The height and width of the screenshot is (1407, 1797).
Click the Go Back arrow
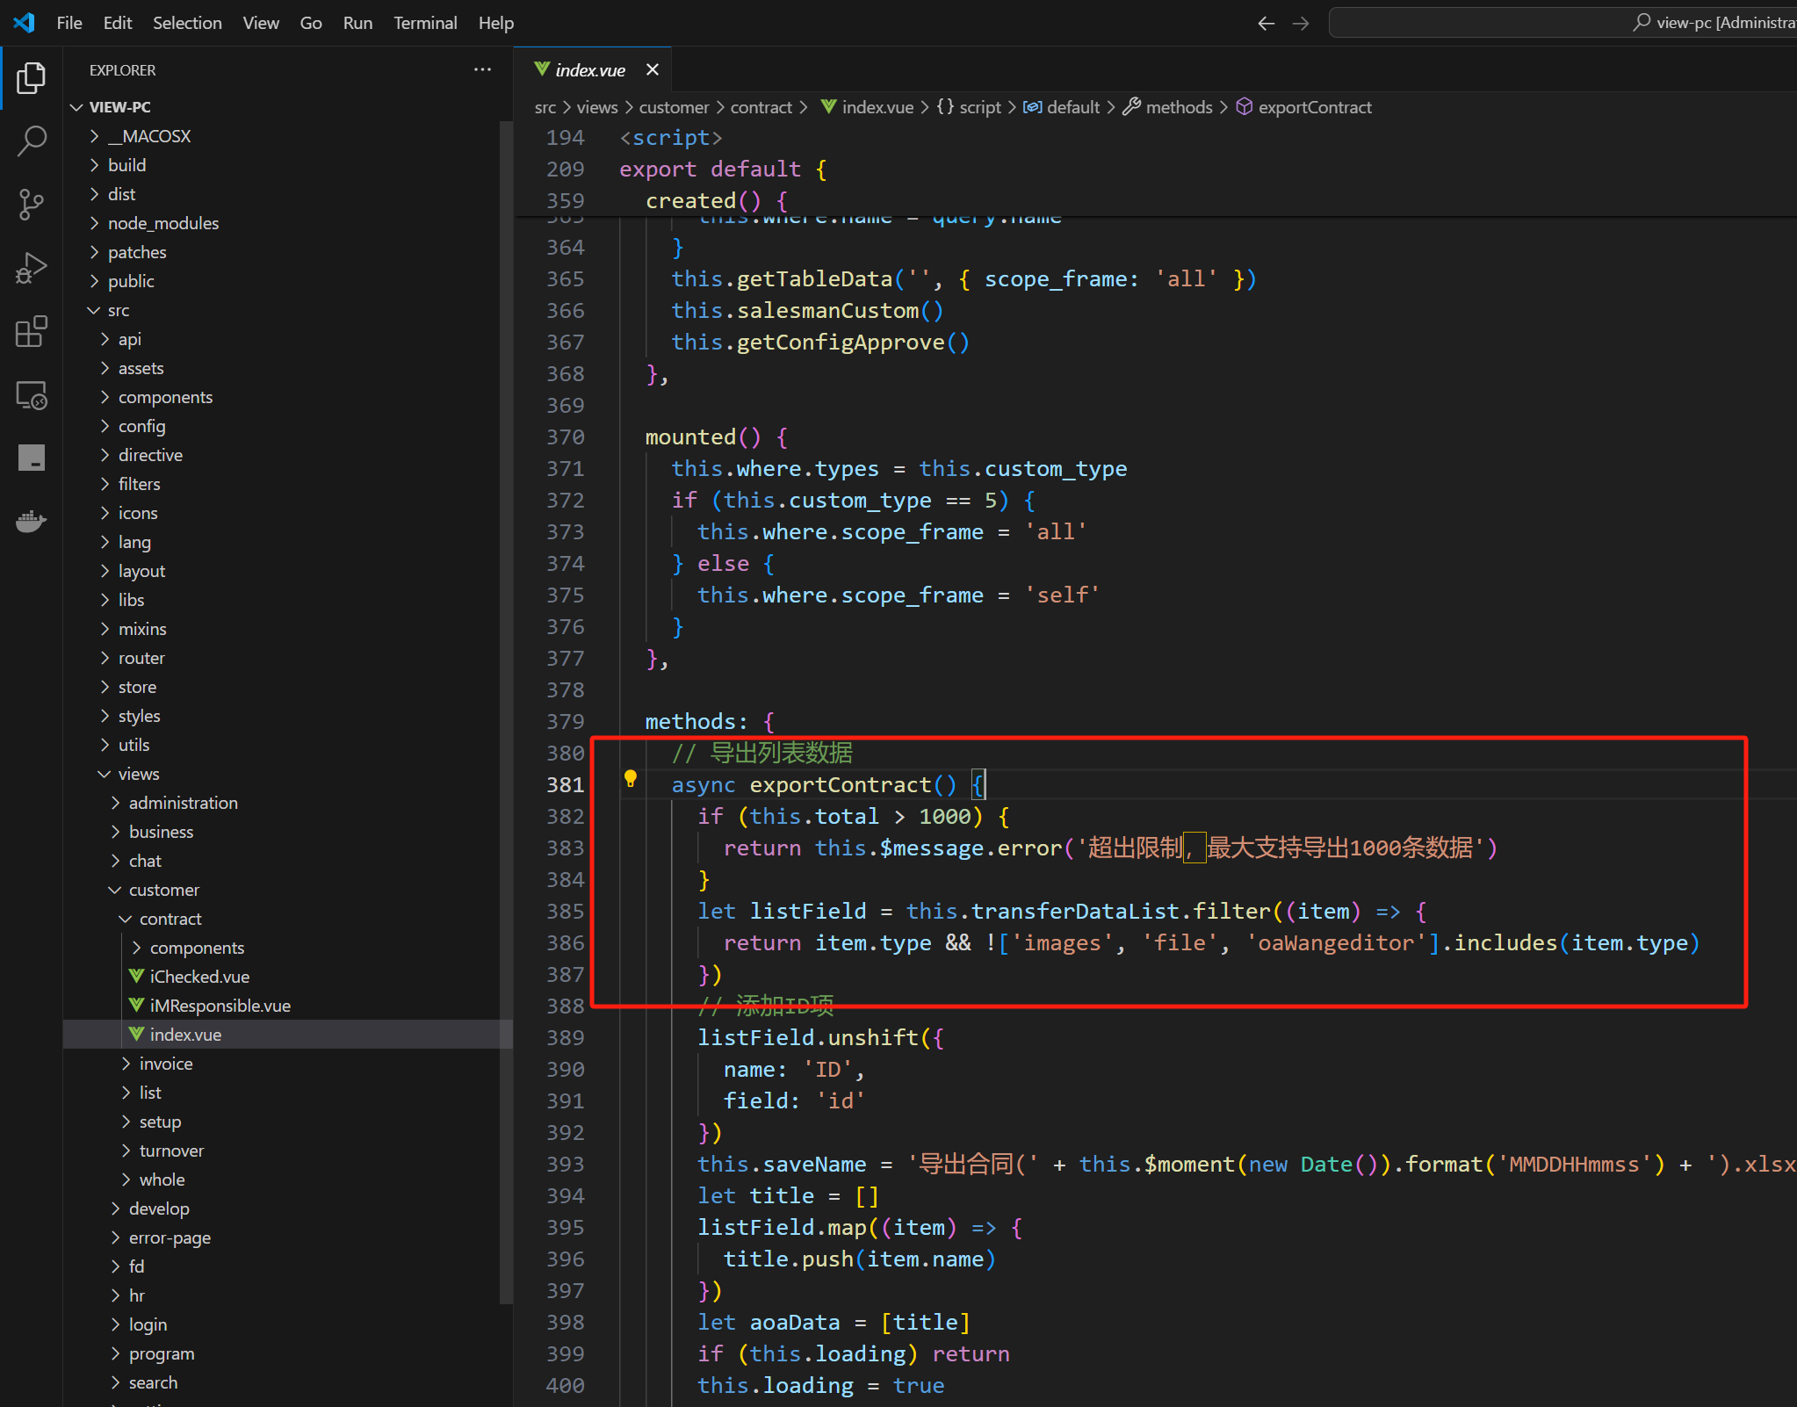1266,23
